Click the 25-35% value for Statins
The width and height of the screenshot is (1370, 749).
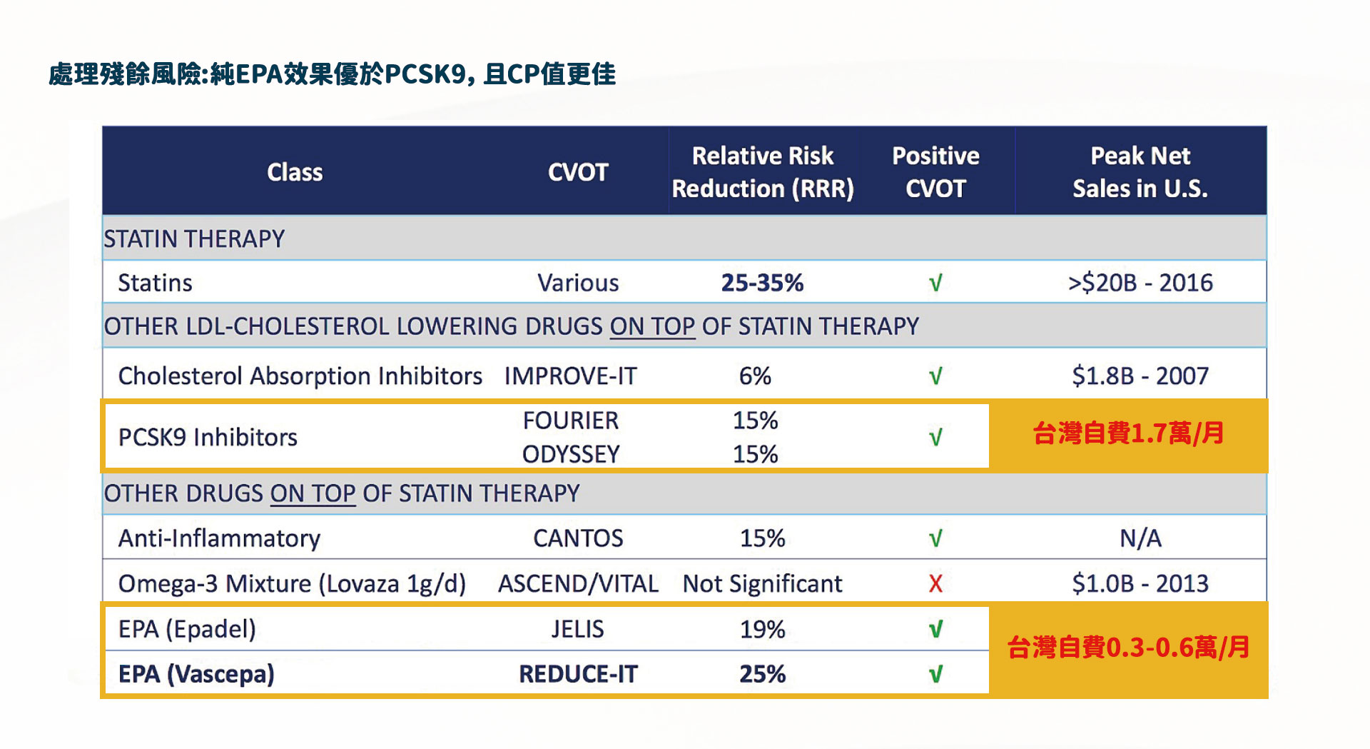762,283
